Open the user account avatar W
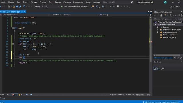Screen dimensions: 183x103 click(x=165, y=2)
